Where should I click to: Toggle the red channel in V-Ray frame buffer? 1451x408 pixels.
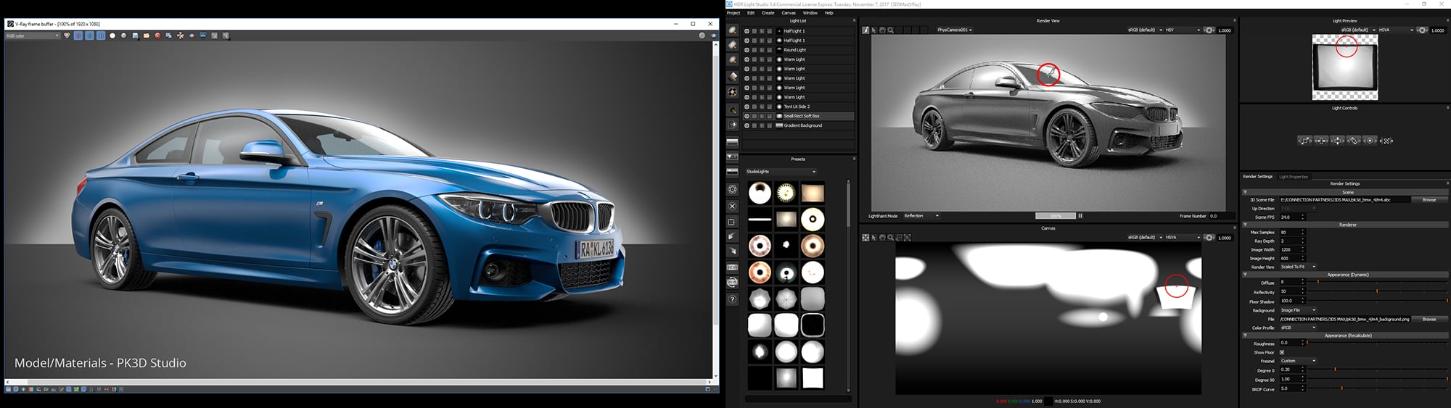78,36
